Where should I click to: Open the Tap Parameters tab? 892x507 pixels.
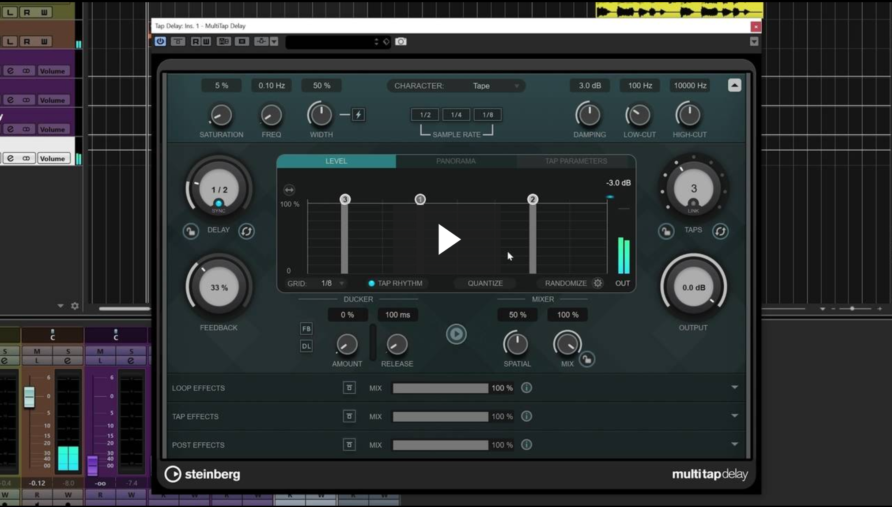576,161
